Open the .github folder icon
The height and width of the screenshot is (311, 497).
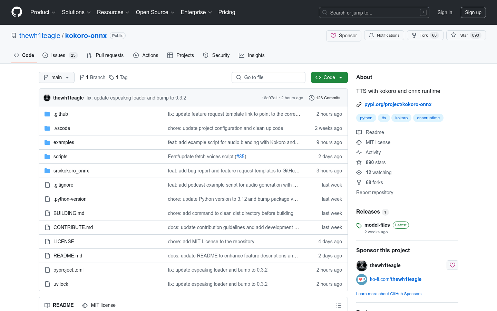point(47,114)
